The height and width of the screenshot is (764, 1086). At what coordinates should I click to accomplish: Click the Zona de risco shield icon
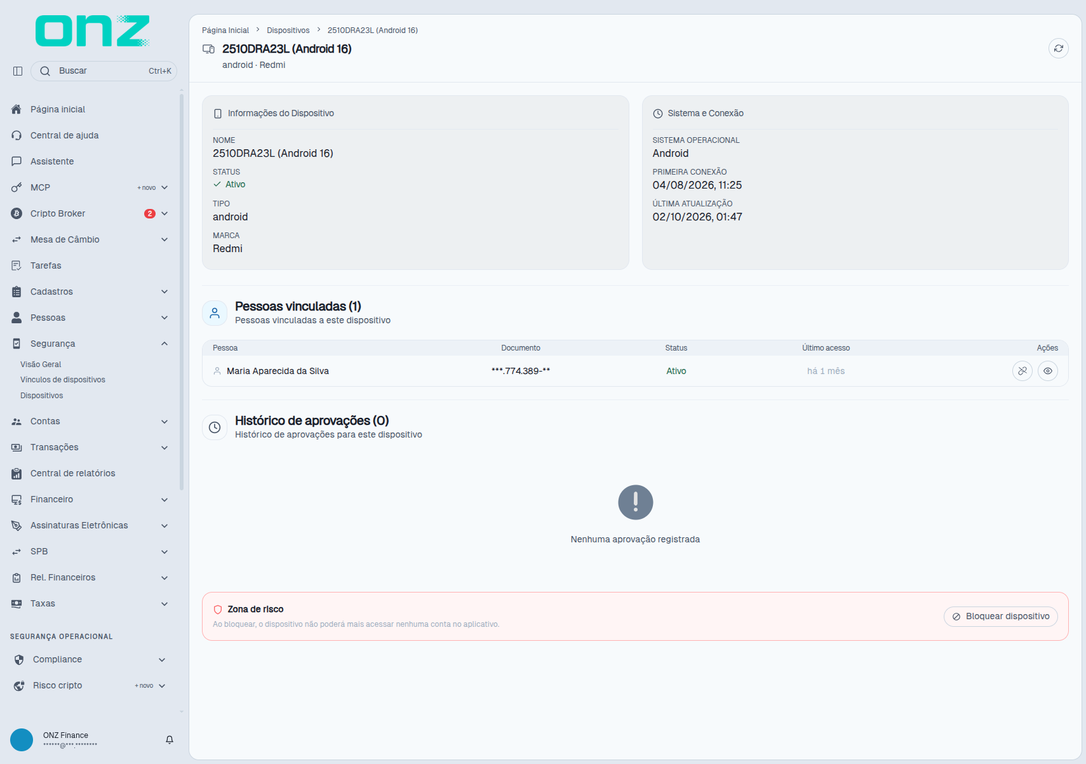[218, 610]
